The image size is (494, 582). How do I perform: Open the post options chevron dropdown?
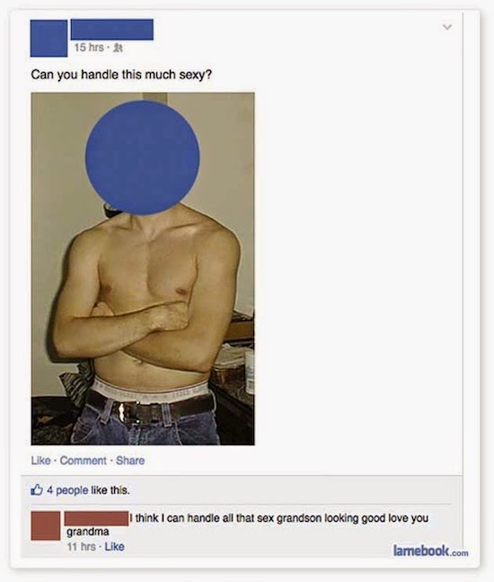click(x=447, y=27)
